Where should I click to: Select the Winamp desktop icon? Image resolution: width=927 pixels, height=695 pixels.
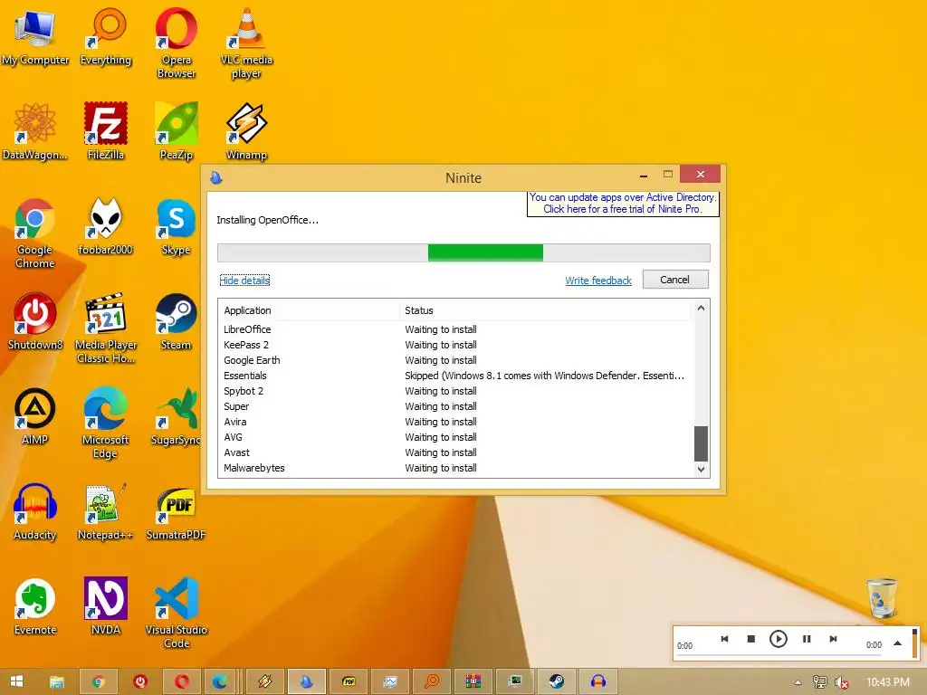click(246, 132)
